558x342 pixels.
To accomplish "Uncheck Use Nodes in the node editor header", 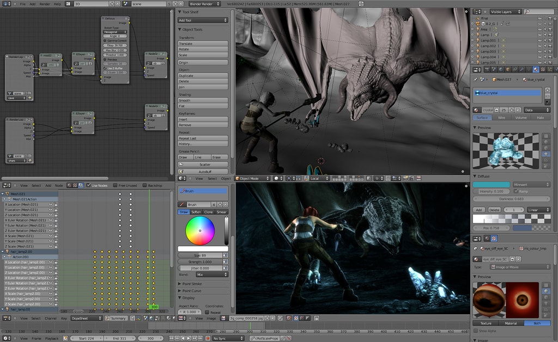I will (88, 185).
